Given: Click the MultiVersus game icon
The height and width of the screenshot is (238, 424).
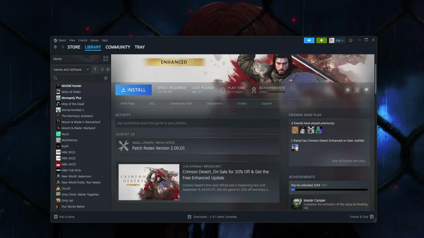Looking at the screenshot, I should pyautogui.click(x=58, y=140).
